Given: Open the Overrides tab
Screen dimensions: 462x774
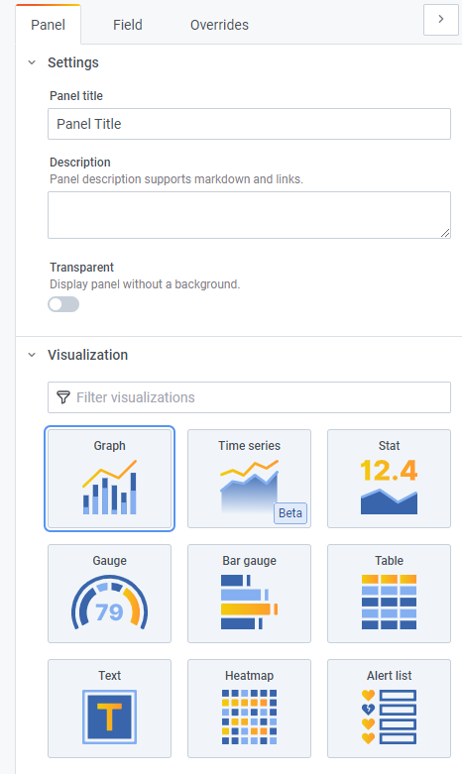Looking at the screenshot, I should [219, 25].
